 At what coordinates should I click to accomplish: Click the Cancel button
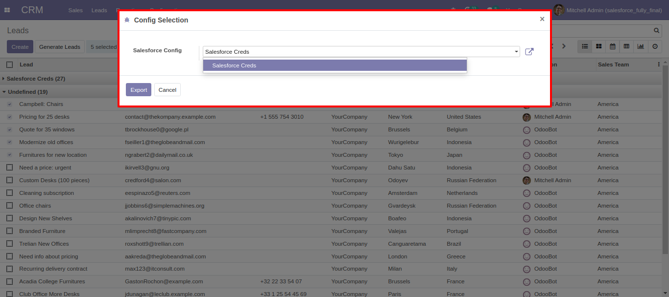167,90
